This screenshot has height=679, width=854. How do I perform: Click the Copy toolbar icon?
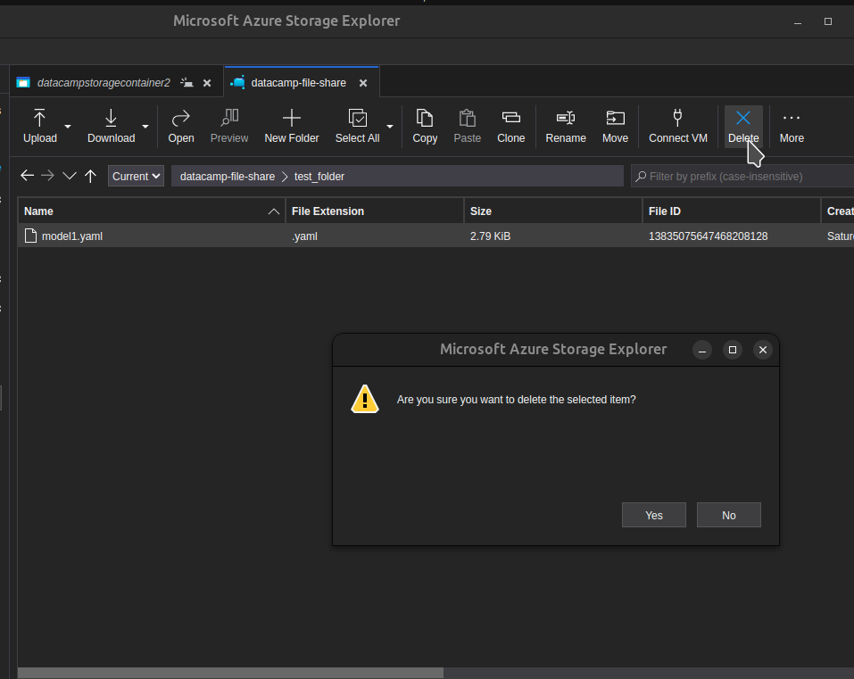click(x=425, y=118)
